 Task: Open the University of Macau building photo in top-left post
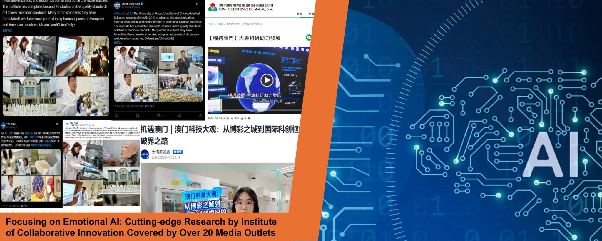point(29,96)
